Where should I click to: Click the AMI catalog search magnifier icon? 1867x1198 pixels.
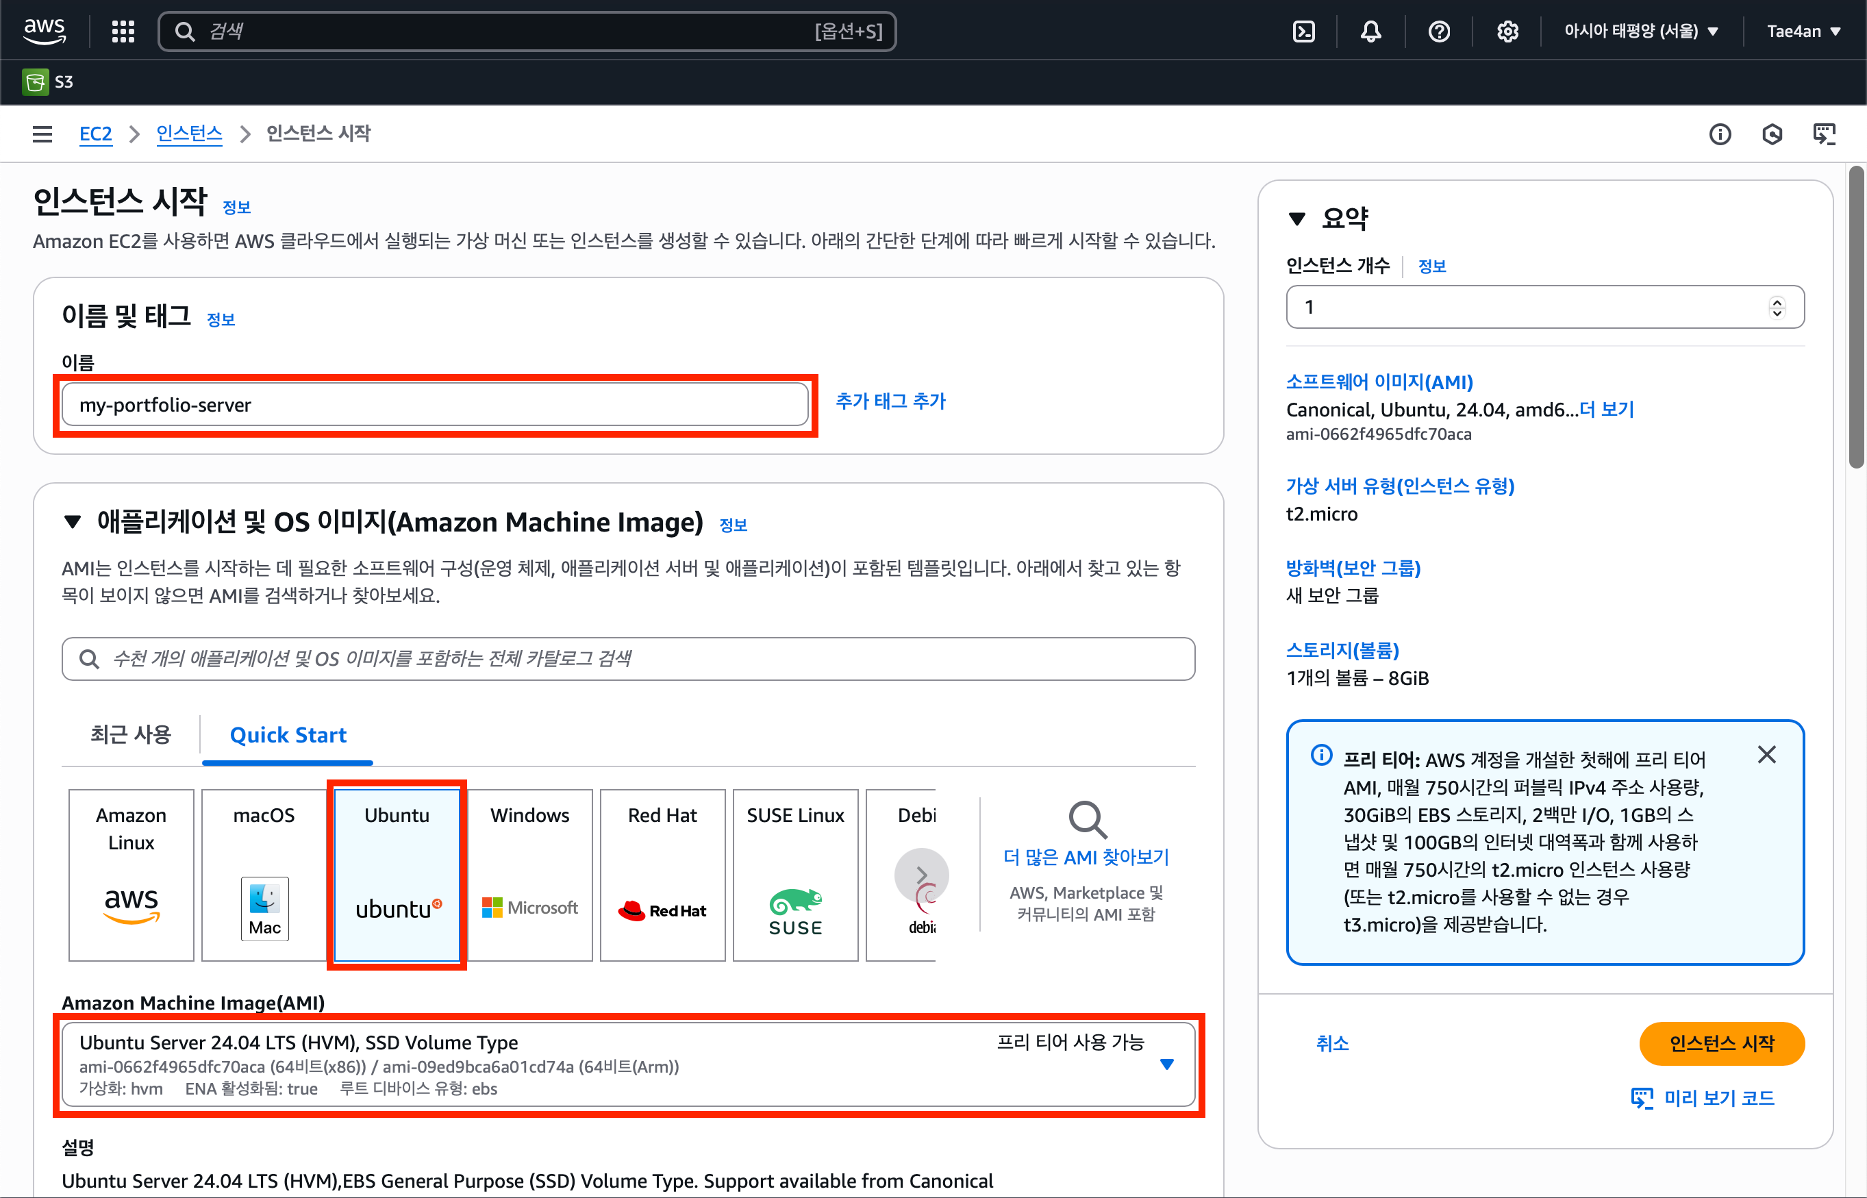[90, 659]
